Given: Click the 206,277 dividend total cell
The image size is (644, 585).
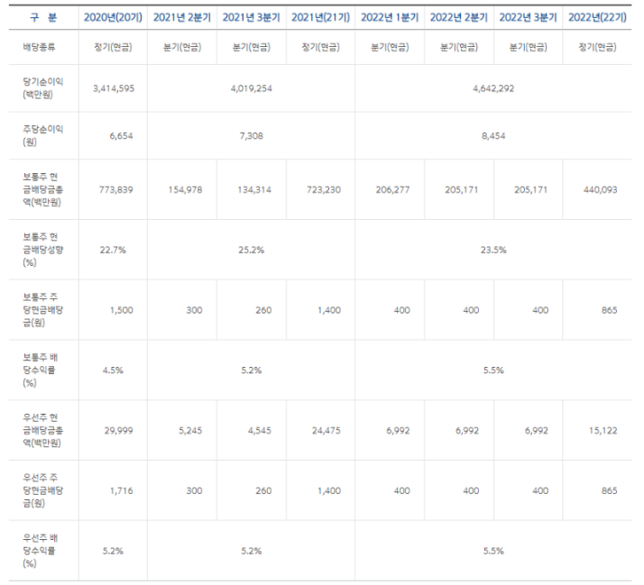Looking at the screenshot, I should 392,189.
